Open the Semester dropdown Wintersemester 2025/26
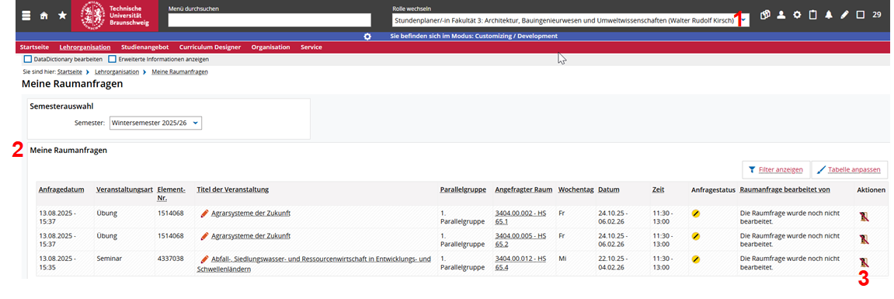This screenshot has height=299, width=894. click(x=155, y=123)
